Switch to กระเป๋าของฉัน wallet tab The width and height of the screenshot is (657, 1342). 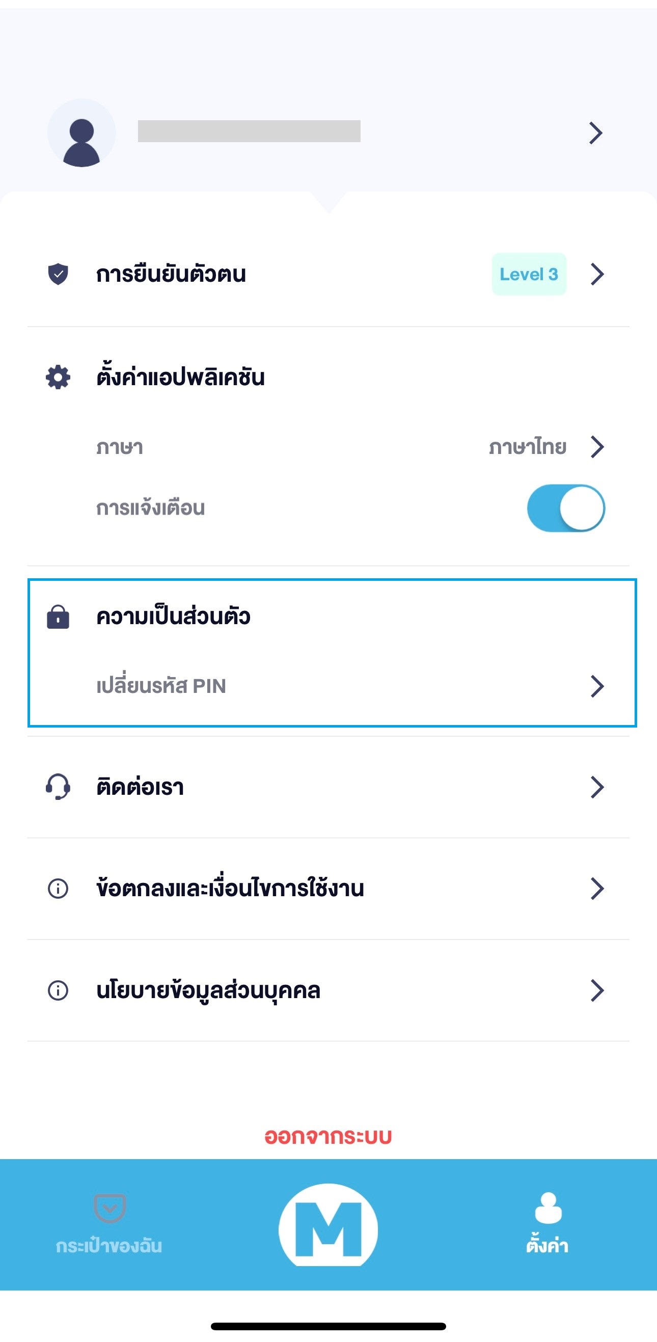coord(109,1222)
